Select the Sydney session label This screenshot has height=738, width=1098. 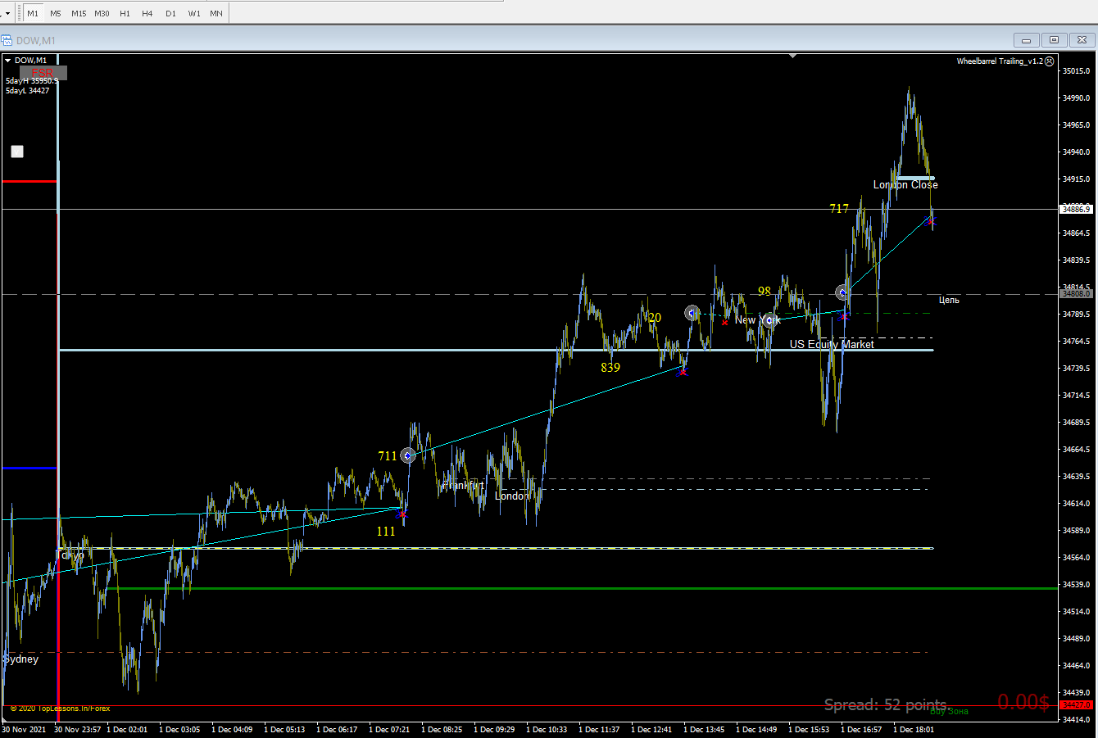pos(21,659)
